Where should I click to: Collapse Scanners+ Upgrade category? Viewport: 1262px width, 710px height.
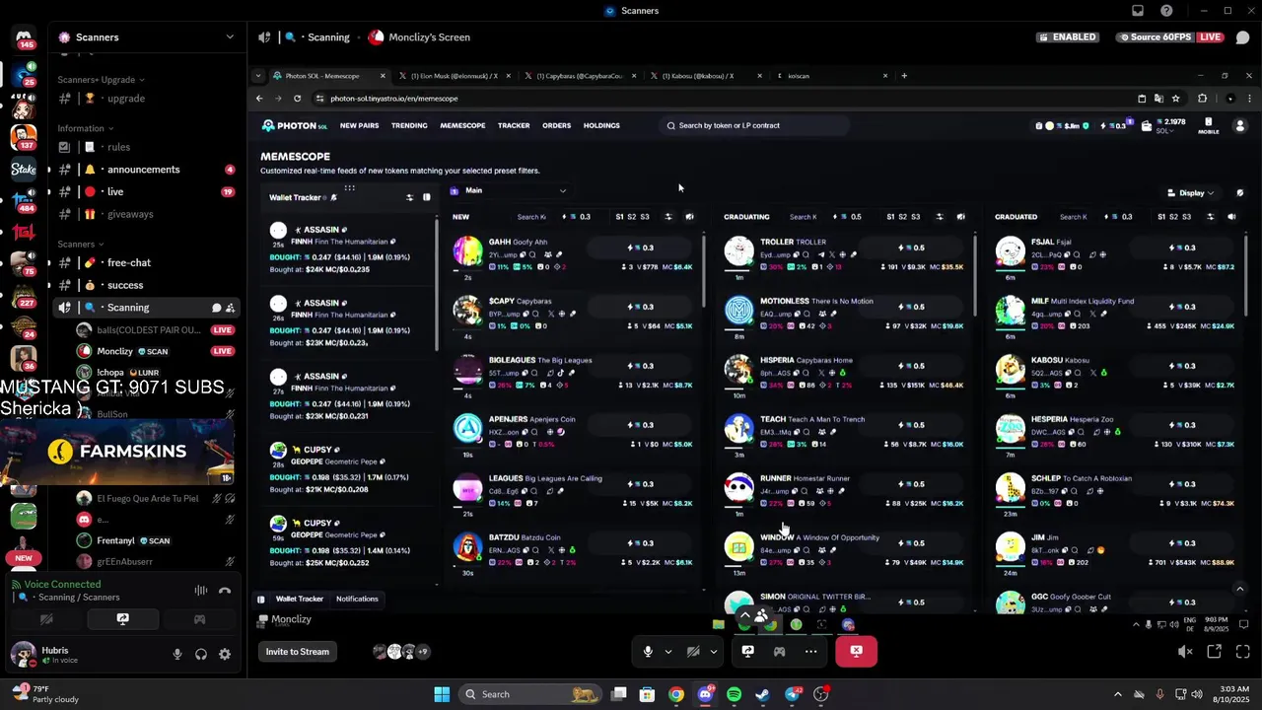tap(101, 80)
